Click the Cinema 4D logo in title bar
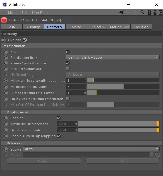163x176 pixels. (x=5, y=4)
